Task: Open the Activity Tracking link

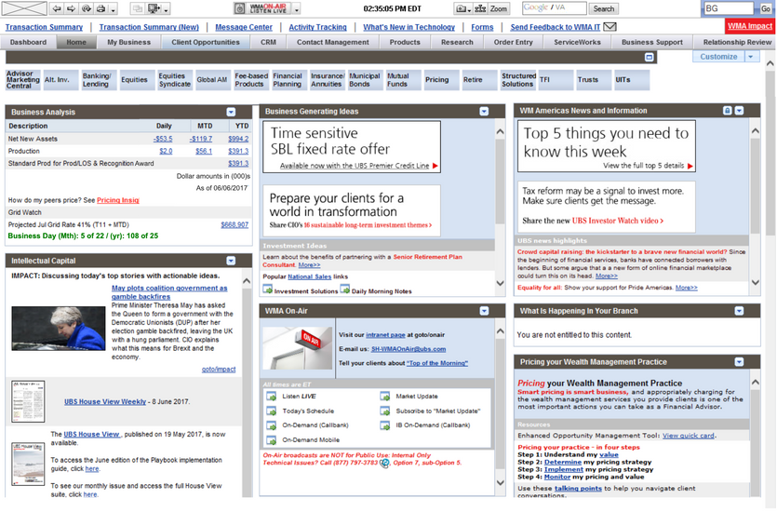Action: (317, 27)
